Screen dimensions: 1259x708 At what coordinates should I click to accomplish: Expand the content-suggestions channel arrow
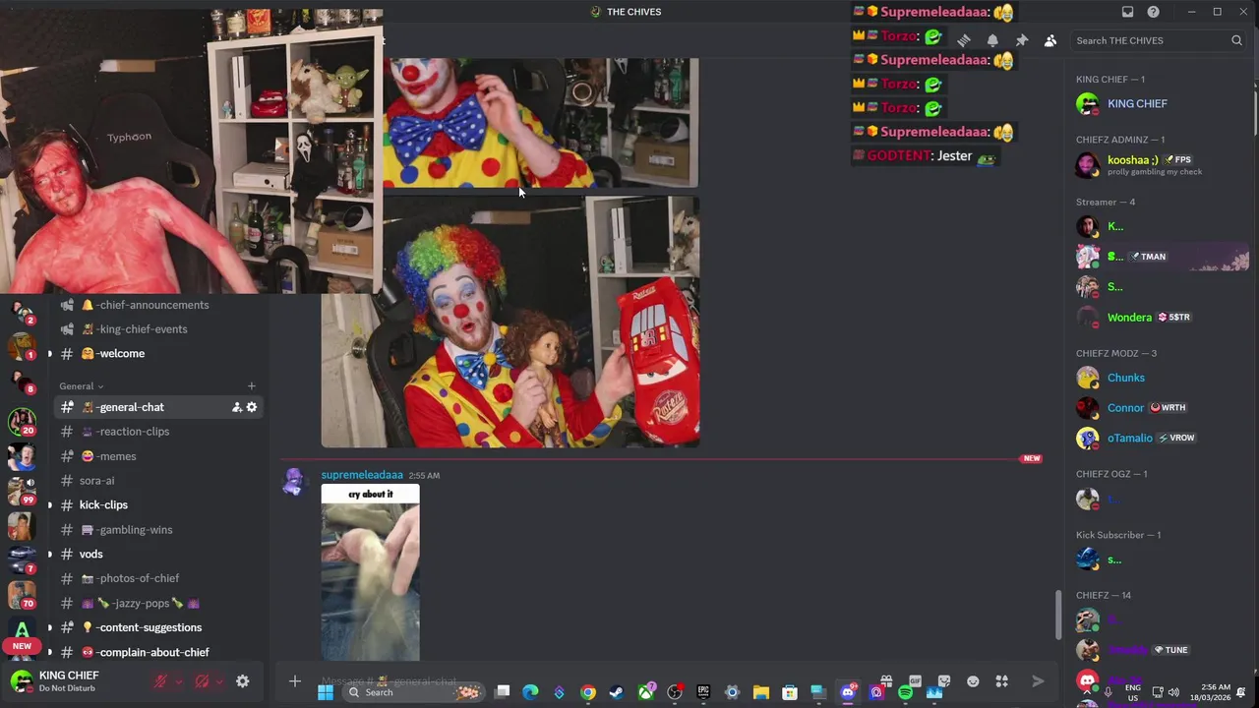click(50, 627)
